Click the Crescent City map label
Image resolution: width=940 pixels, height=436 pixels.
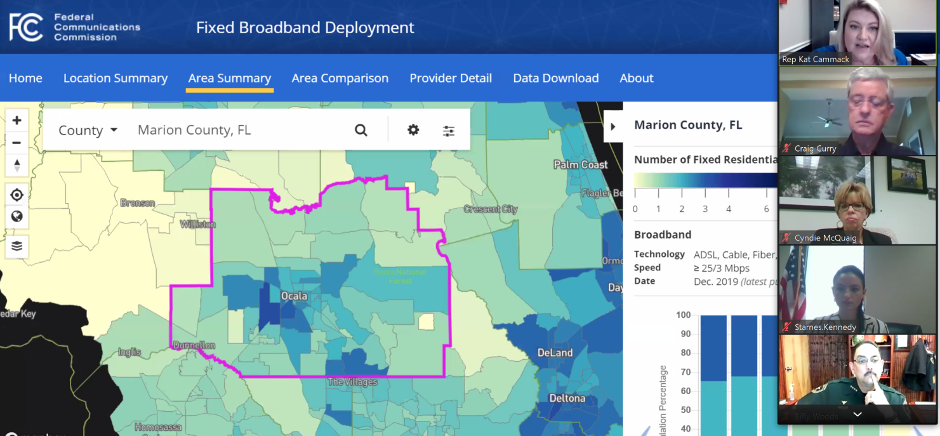point(491,209)
